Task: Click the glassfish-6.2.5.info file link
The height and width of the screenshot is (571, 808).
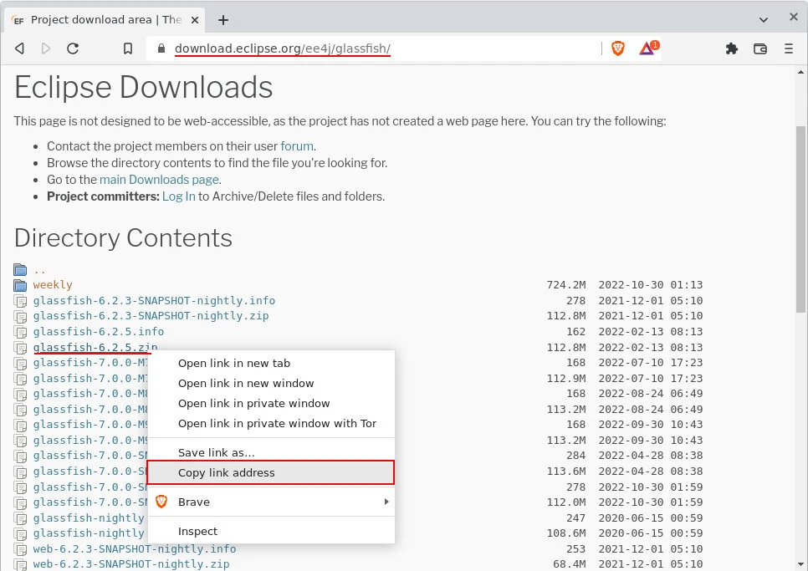Action: [x=99, y=332]
